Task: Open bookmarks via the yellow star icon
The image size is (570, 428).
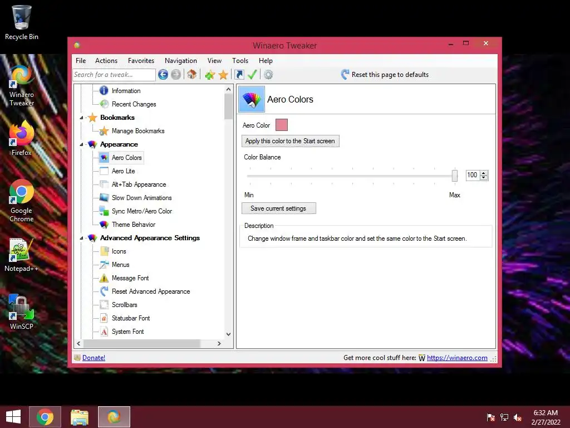Action: (x=223, y=75)
